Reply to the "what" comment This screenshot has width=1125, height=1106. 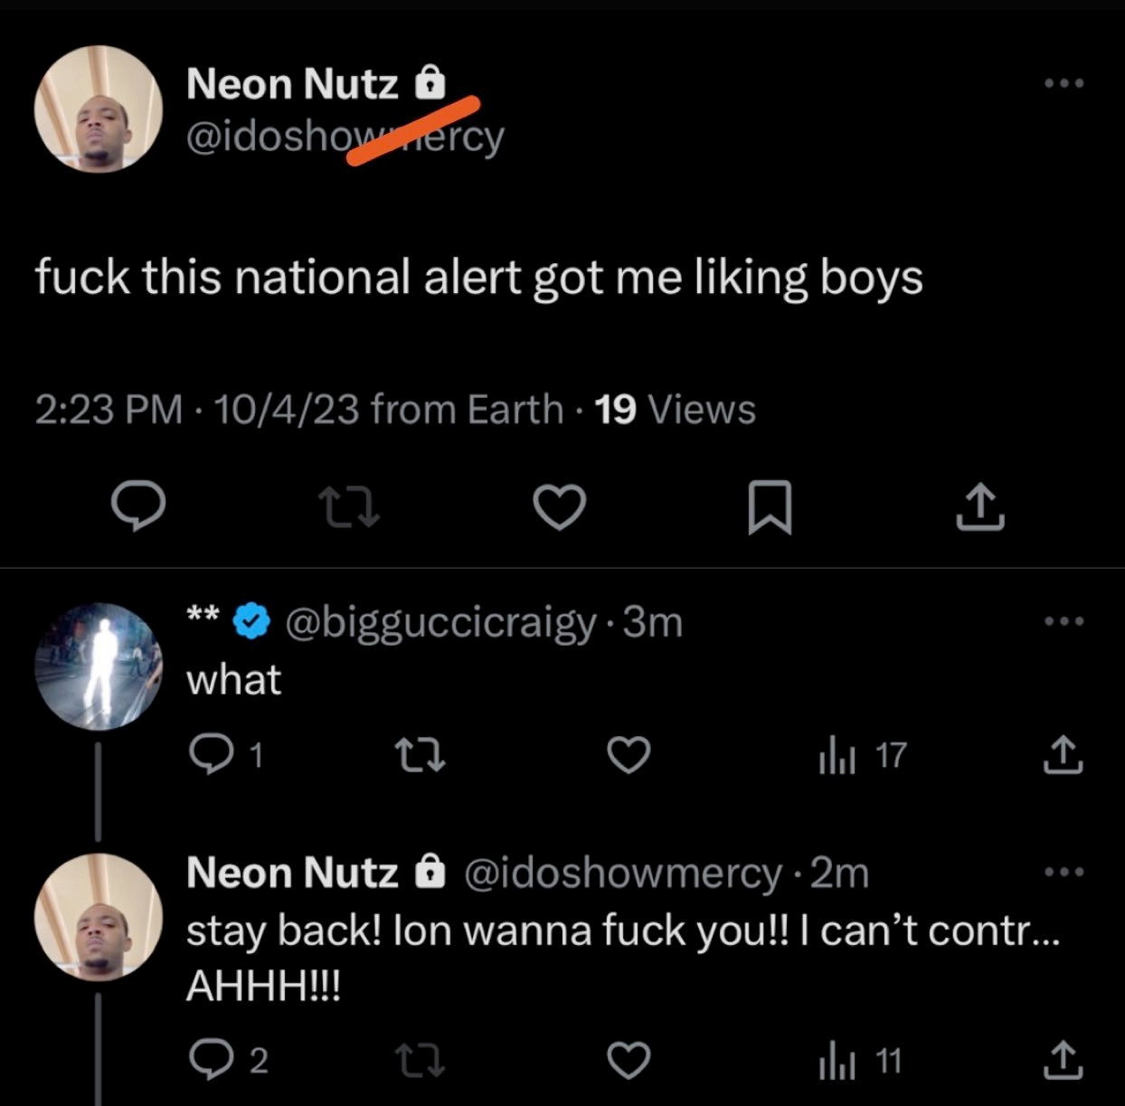226,755
